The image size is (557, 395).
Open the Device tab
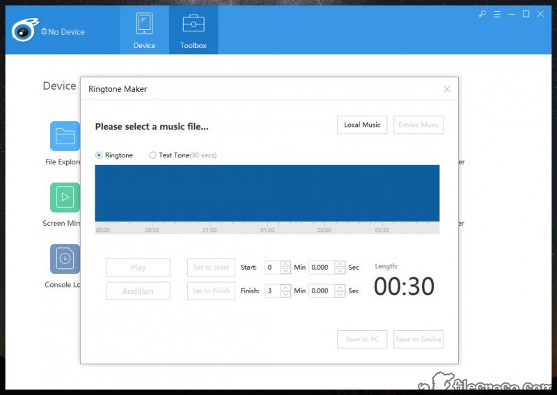click(144, 30)
